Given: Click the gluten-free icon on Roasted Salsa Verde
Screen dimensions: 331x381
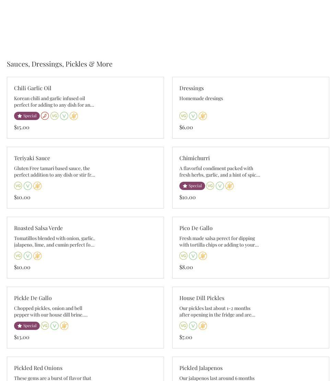Looking at the screenshot, I should pyautogui.click(x=37, y=256).
